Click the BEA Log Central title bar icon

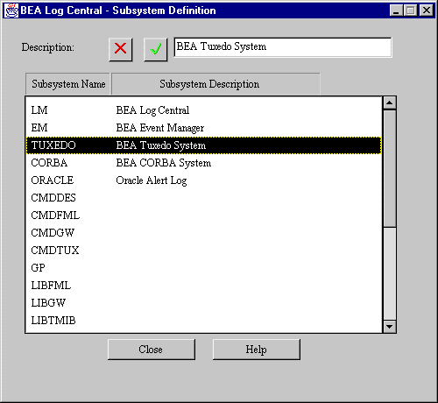pyautogui.click(x=11, y=11)
